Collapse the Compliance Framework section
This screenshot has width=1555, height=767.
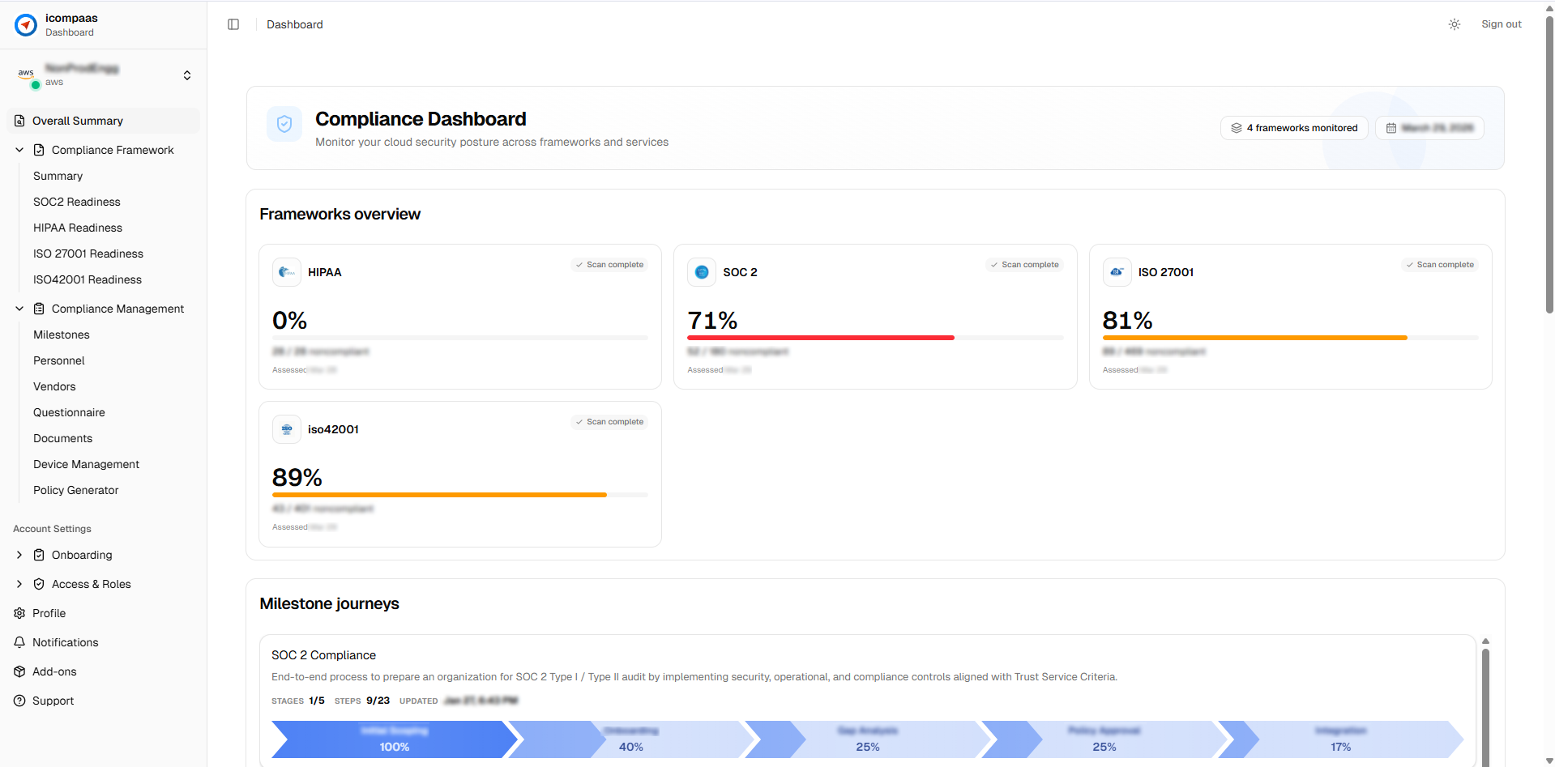tap(19, 150)
